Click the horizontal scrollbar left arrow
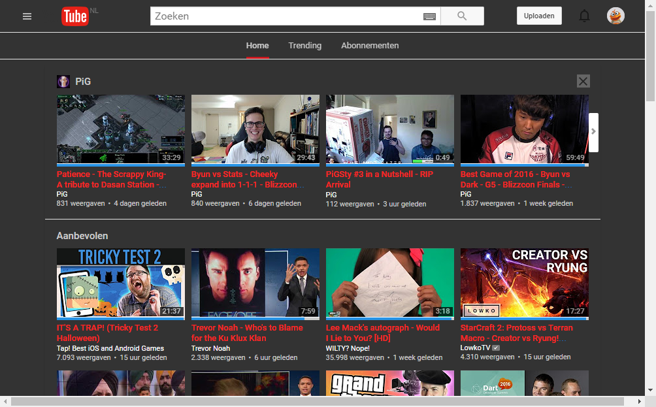656x407 pixels. click(5, 402)
